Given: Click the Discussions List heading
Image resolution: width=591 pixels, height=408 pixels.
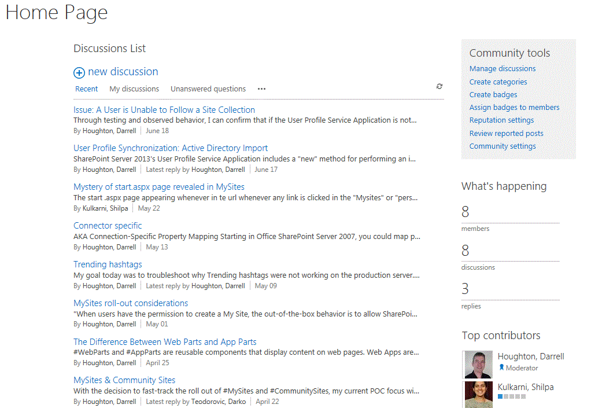Looking at the screenshot, I should 109,49.
